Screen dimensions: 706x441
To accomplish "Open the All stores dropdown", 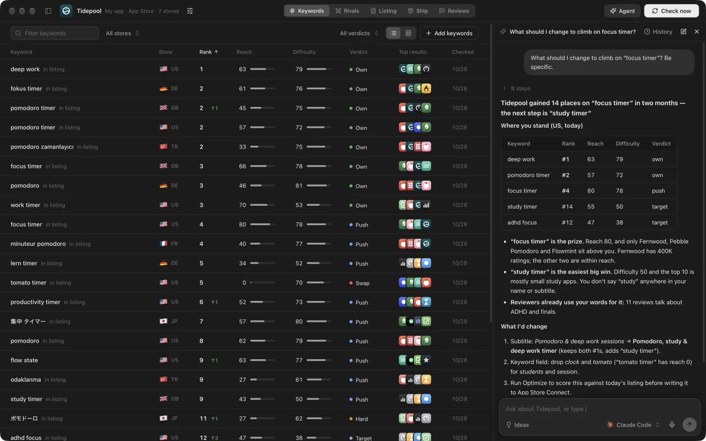I will [x=122, y=33].
